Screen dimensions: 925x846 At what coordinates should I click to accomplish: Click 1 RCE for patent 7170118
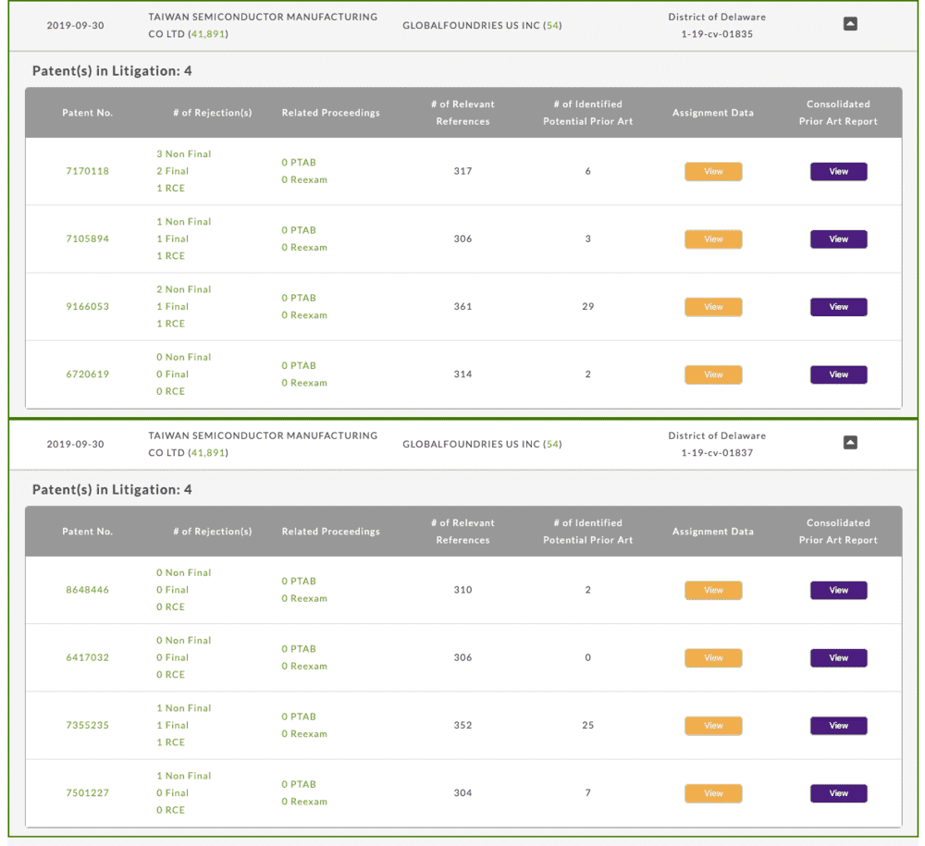pyautogui.click(x=170, y=188)
